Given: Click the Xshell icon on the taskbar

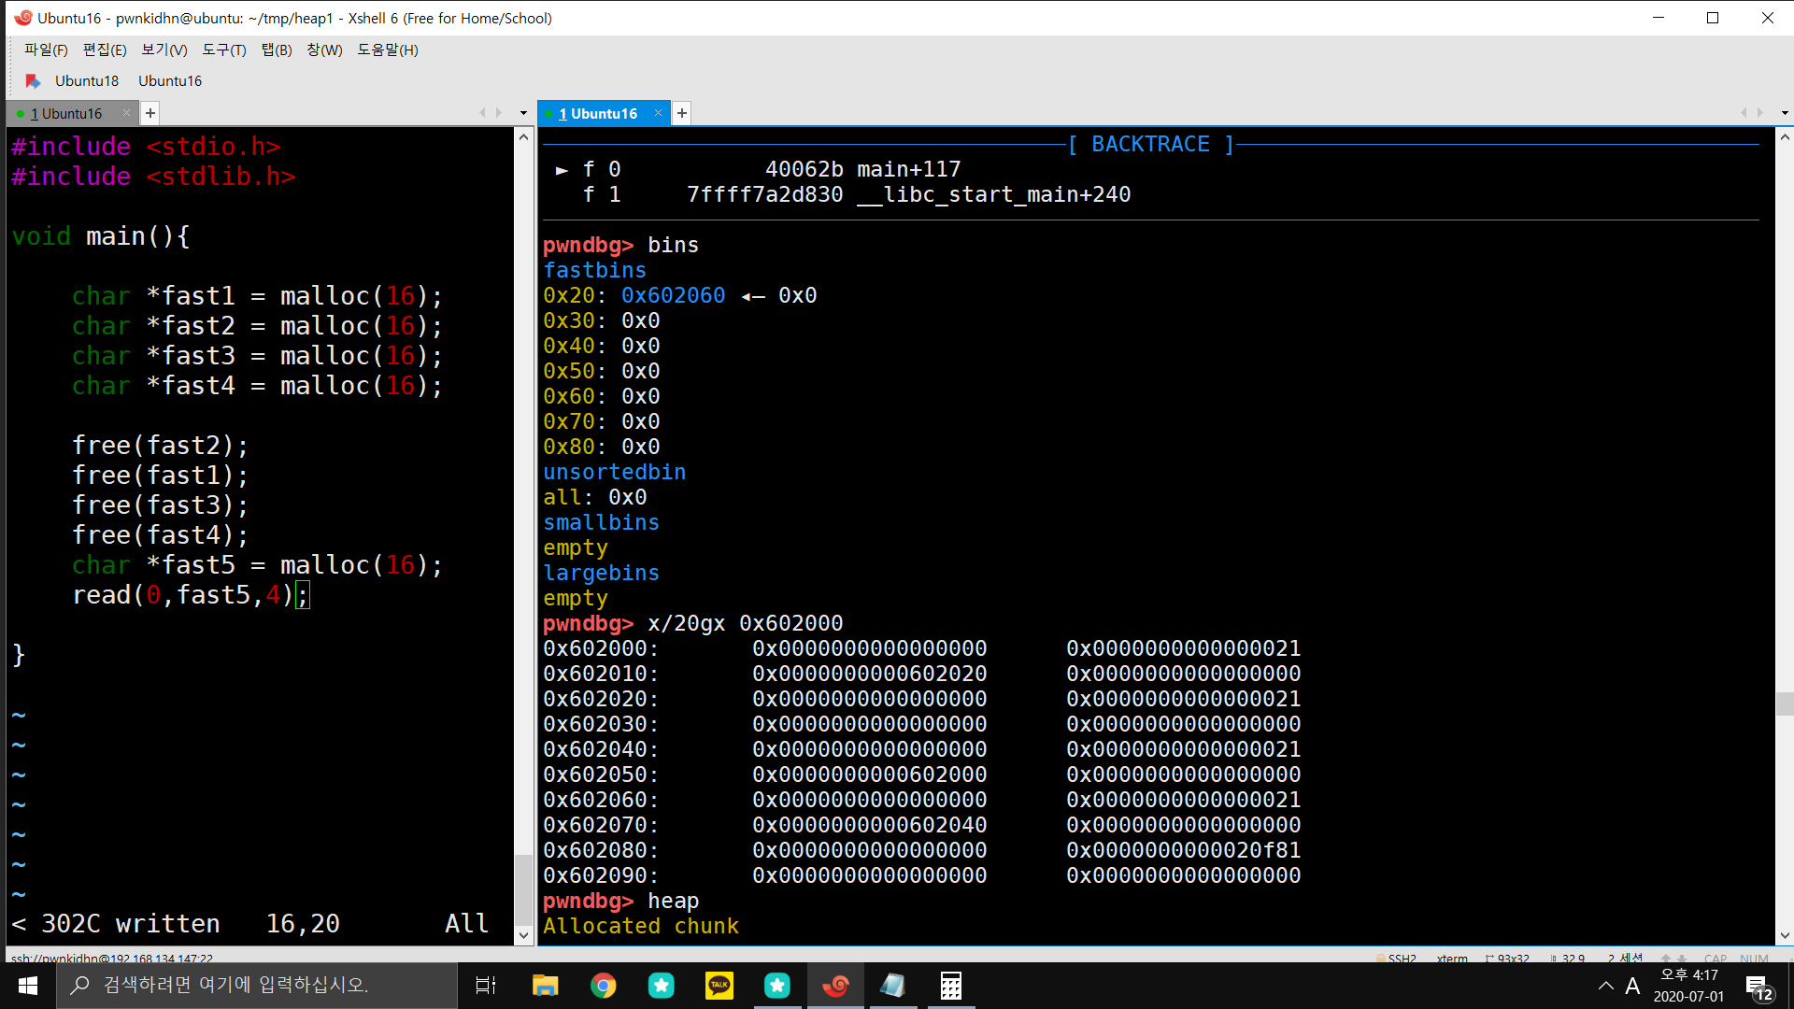Looking at the screenshot, I should click(x=835, y=986).
